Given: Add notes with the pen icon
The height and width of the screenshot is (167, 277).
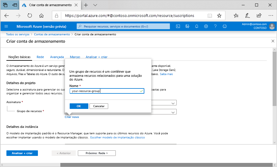Looking at the screenshot, I should click(247, 15).
